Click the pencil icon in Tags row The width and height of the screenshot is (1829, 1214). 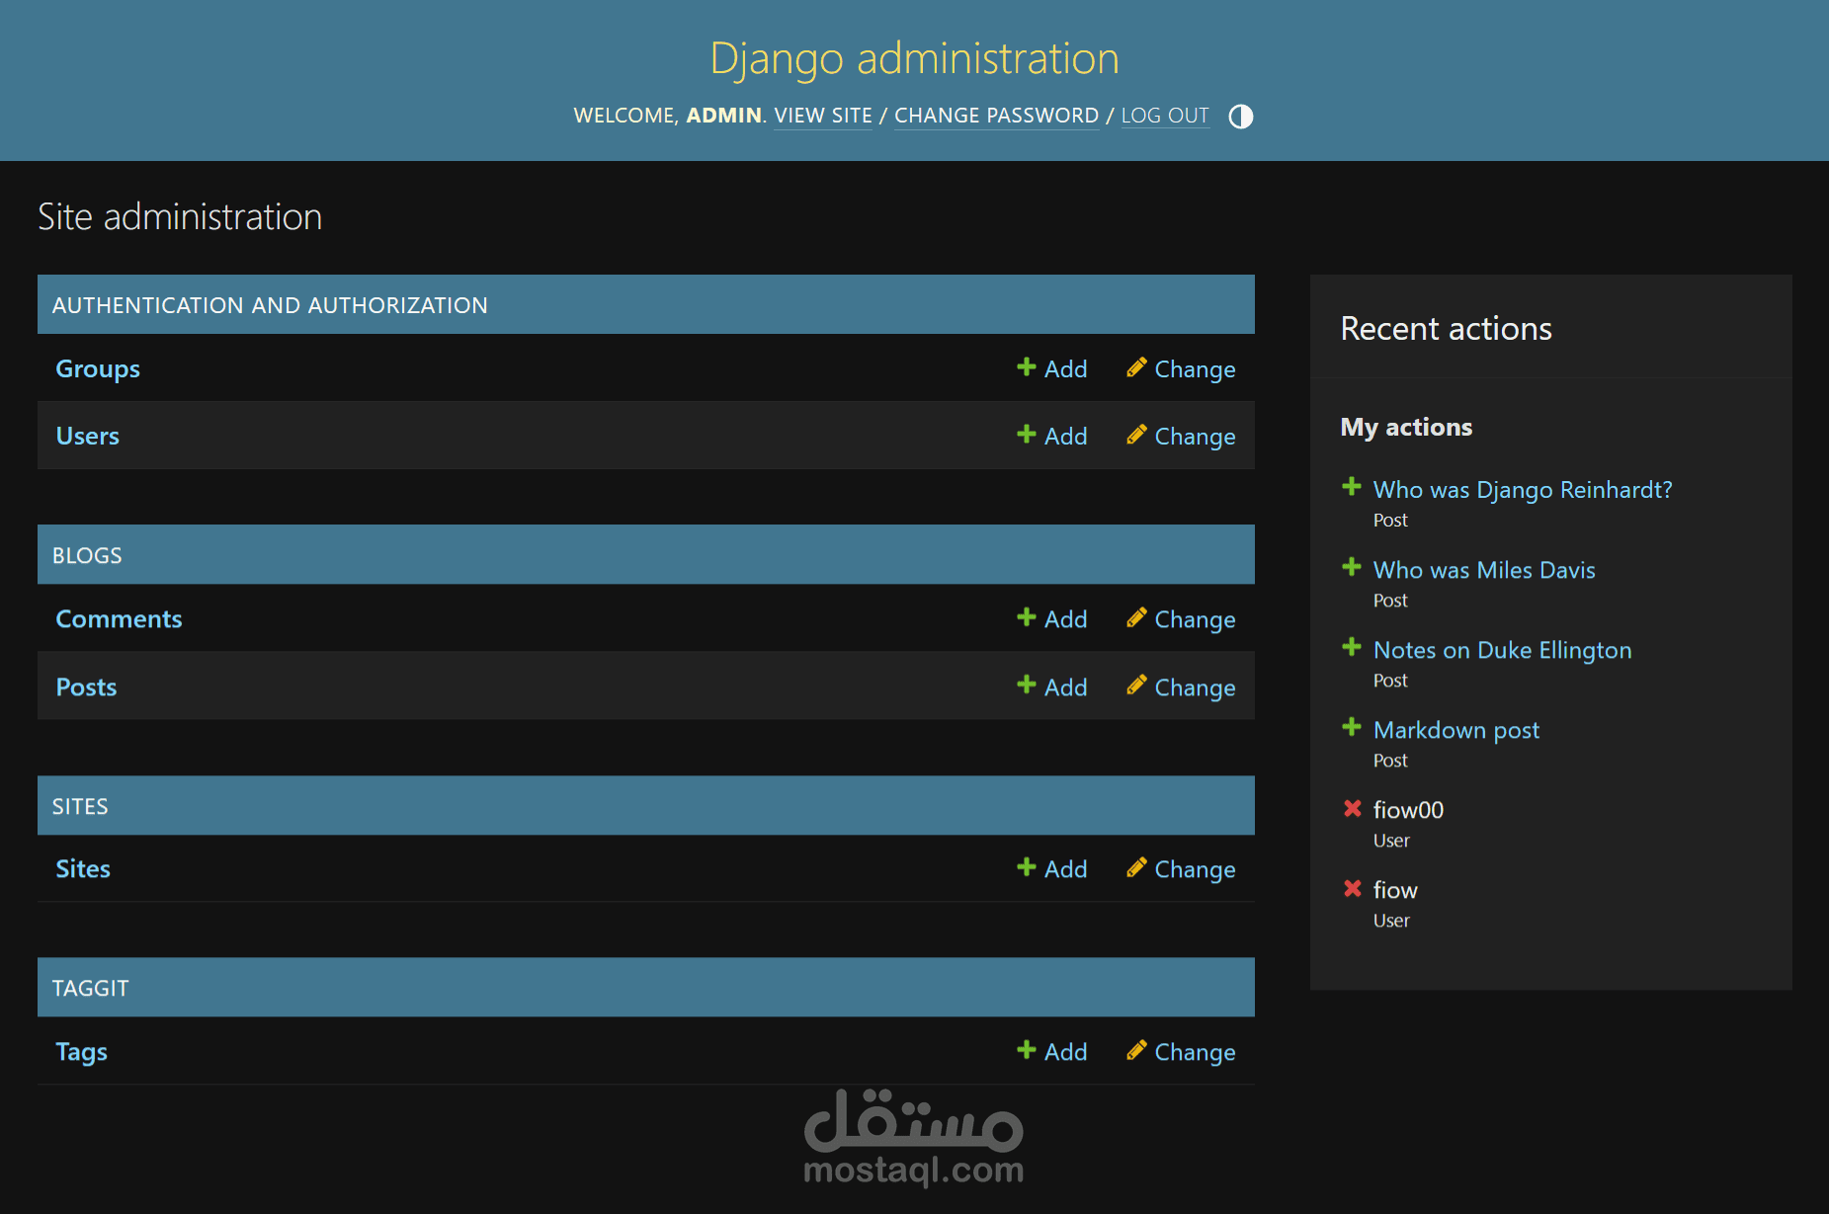pos(1136,1050)
